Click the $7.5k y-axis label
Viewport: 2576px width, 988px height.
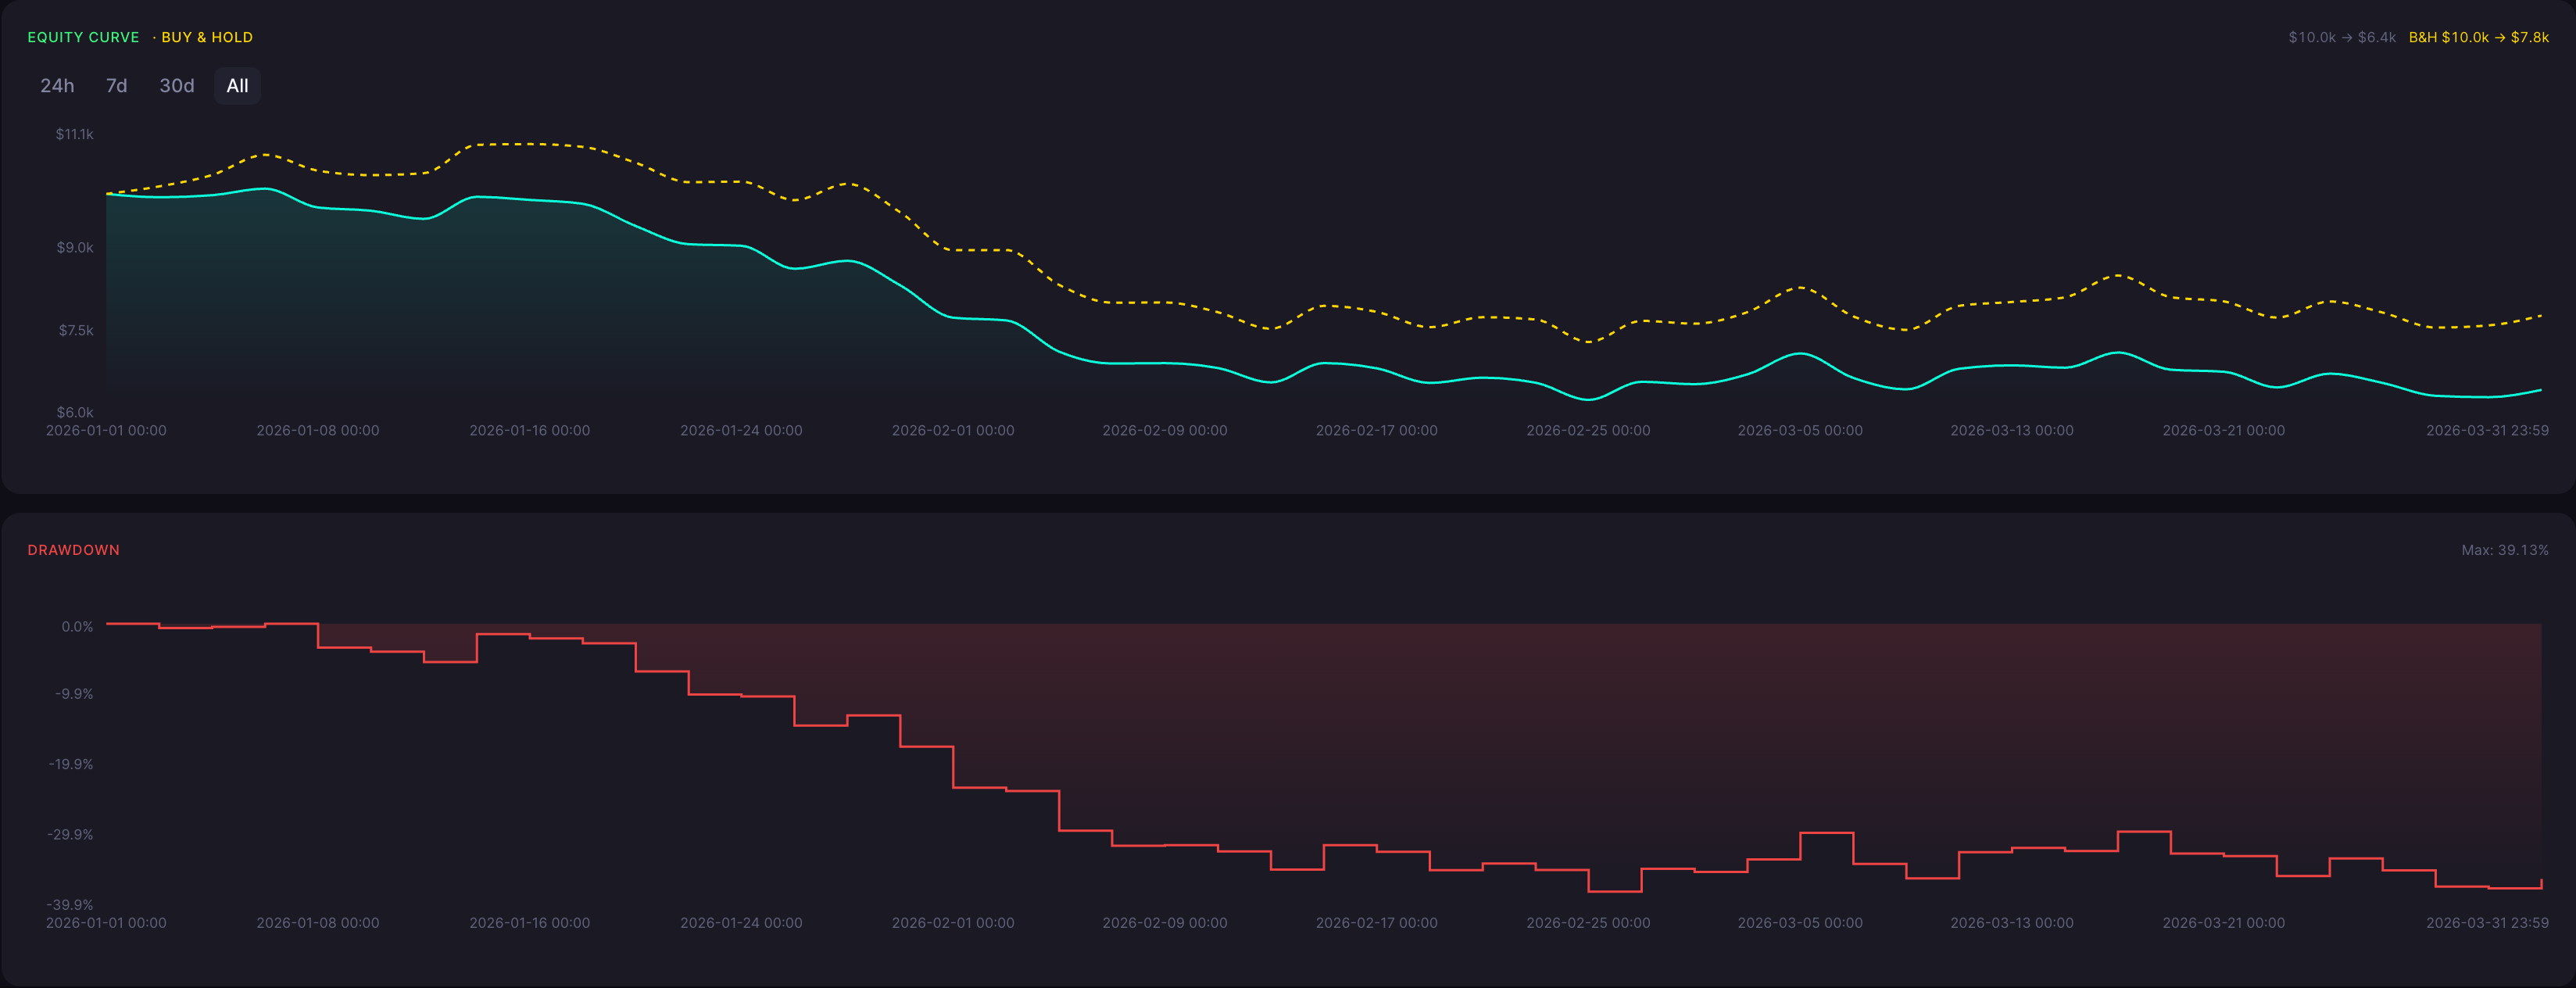(75, 330)
